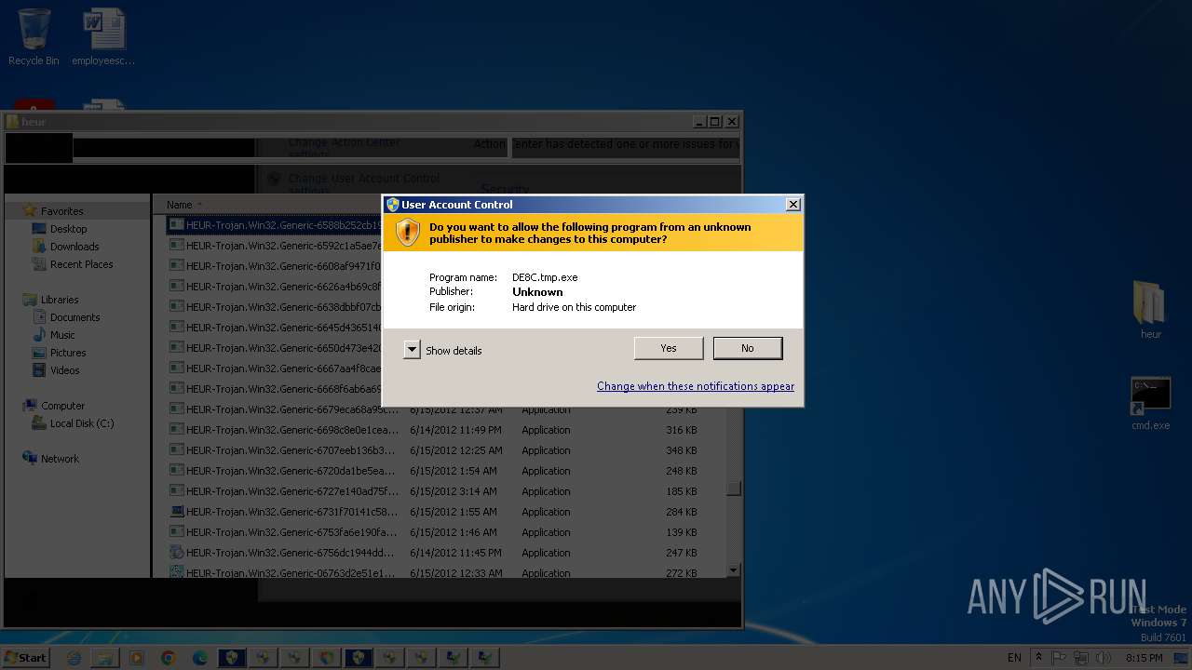Viewport: 1192px width, 670px height.
Task: Select file HEUR-Trojan.Win32.Generic-6608af9471f0
Action: 275,266
